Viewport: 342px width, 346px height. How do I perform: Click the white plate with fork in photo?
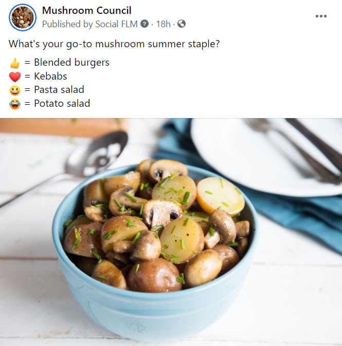[266, 157]
